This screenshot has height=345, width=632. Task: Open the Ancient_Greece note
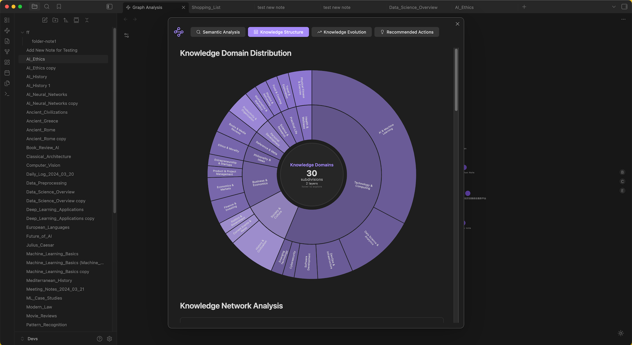point(42,121)
